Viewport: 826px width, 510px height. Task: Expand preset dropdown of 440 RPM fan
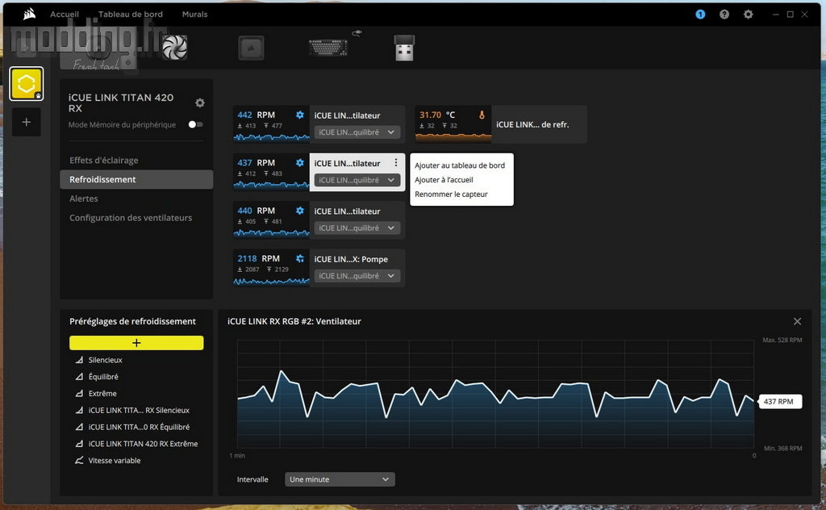357,228
